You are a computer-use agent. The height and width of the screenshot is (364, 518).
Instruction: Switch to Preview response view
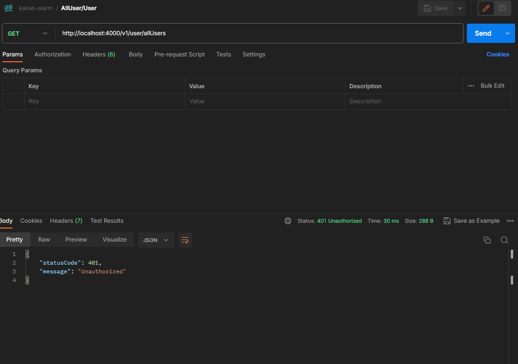pyautogui.click(x=76, y=240)
